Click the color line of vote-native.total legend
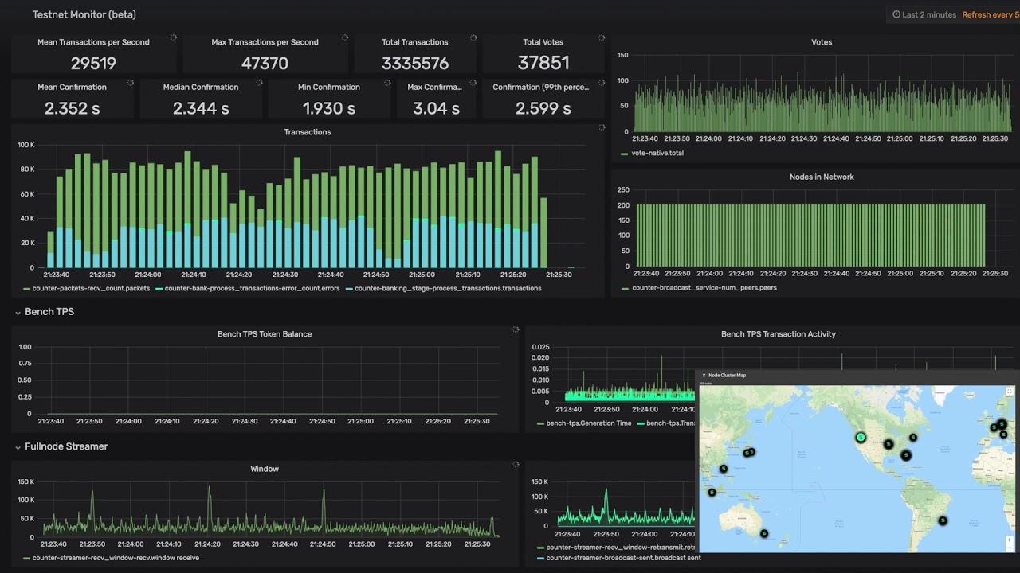Viewport: 1020px width, 573px height. pos(625,153)
